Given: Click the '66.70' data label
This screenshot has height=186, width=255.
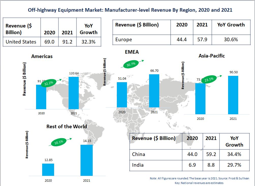Looking at the screenshot, I should click(x=154, y=71).
